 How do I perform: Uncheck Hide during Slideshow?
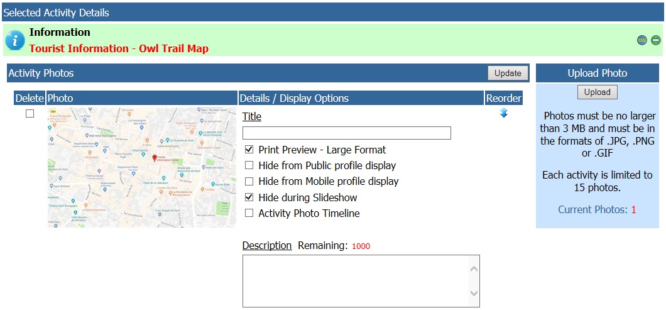(249, 197)
